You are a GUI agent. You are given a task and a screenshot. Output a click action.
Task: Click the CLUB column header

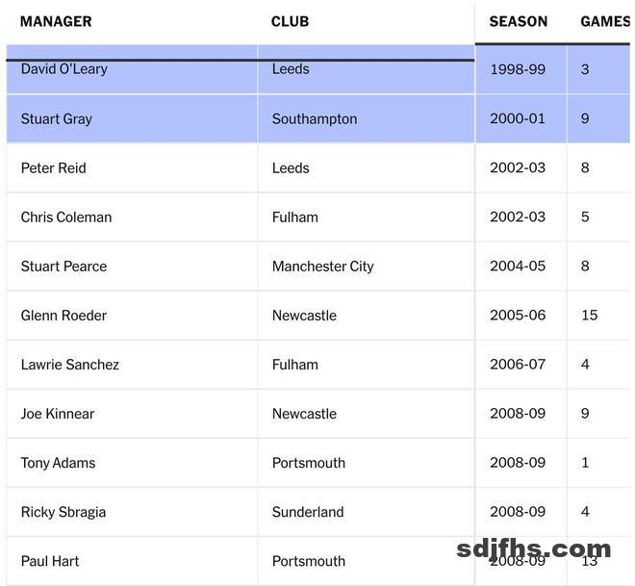[290, 21]
